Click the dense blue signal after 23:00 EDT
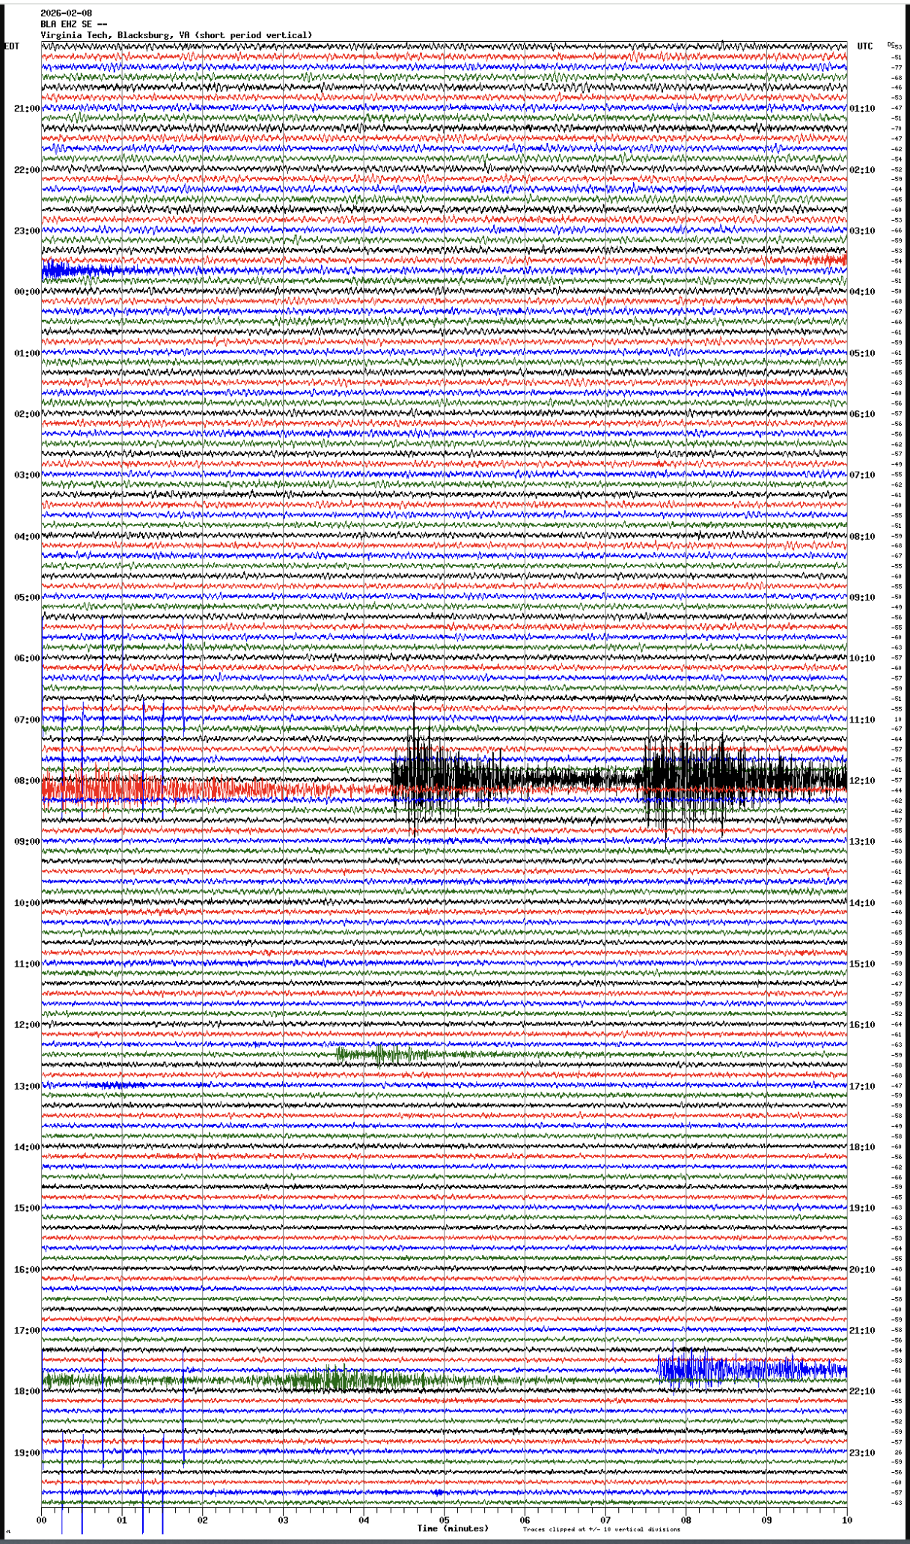This screenshot has width=910, height=1544. [75, 270]
